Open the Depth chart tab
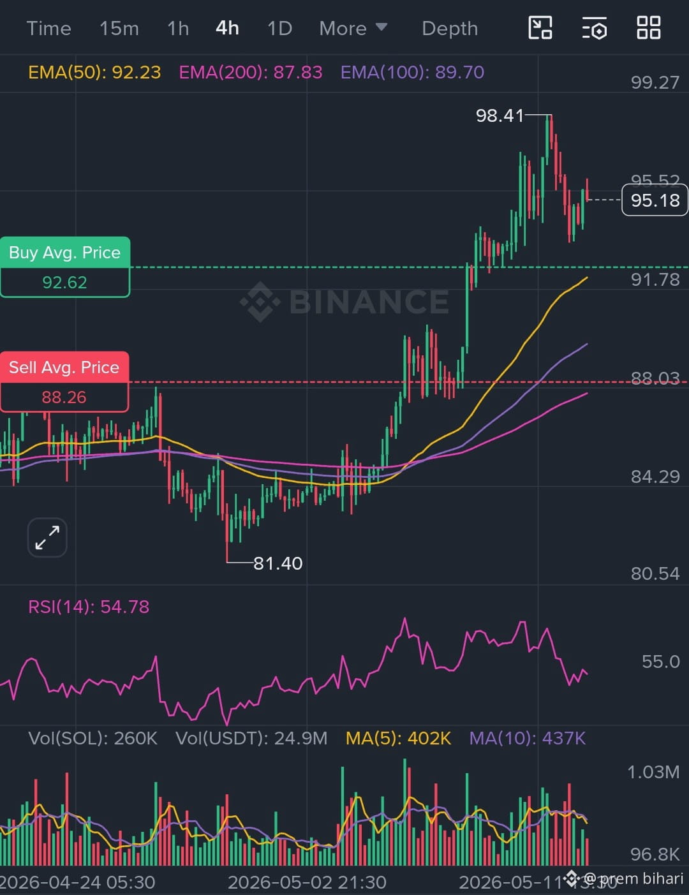 [450, 28]
